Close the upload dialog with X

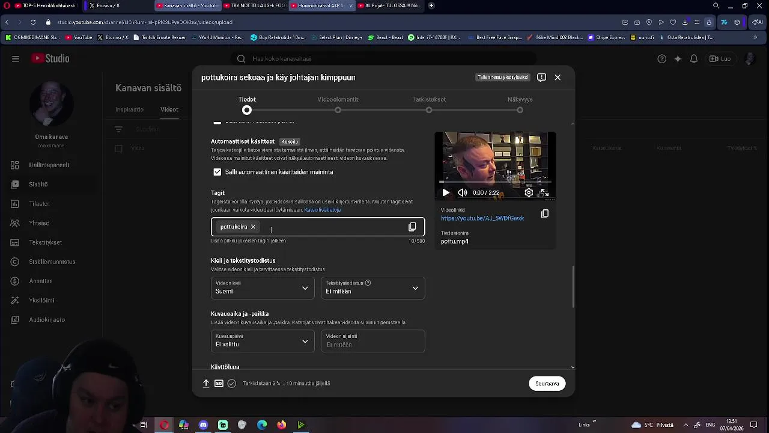[558, 77]
